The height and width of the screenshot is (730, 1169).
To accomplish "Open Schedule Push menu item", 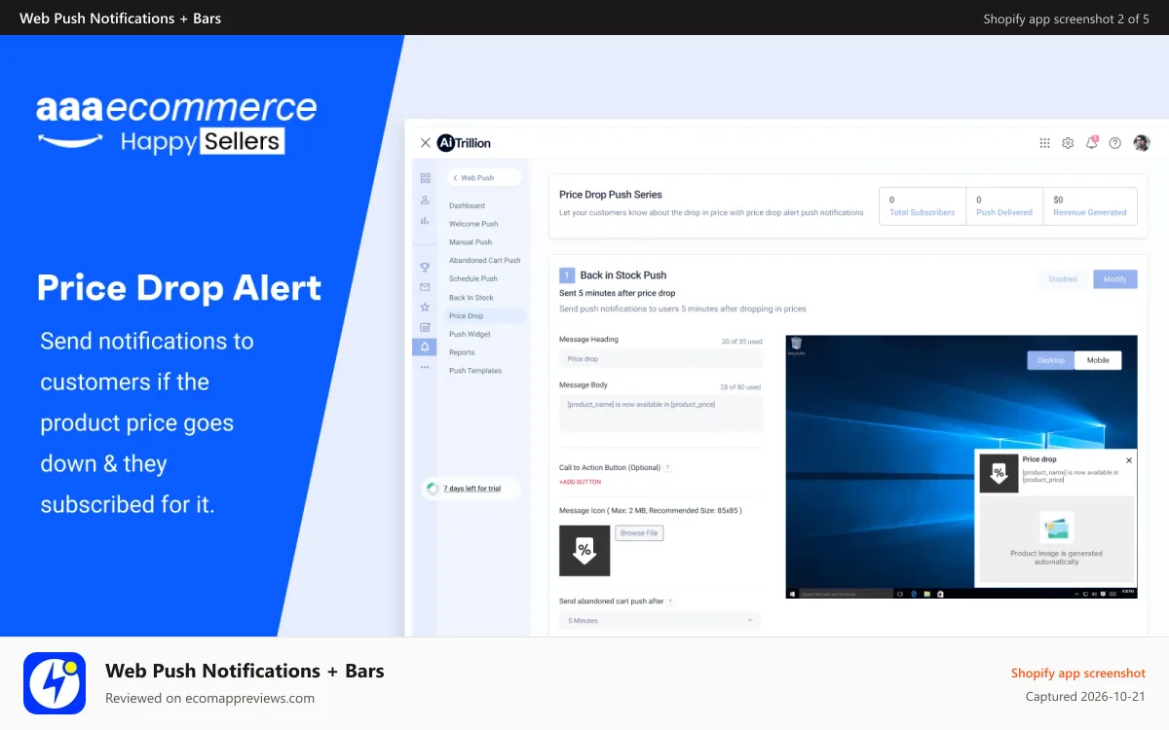I will coord(473,279).
